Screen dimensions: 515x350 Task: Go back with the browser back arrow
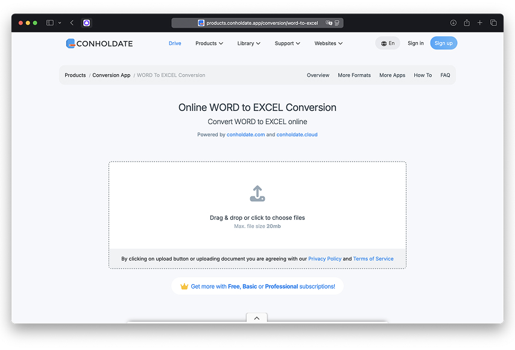tap(72, 23)
